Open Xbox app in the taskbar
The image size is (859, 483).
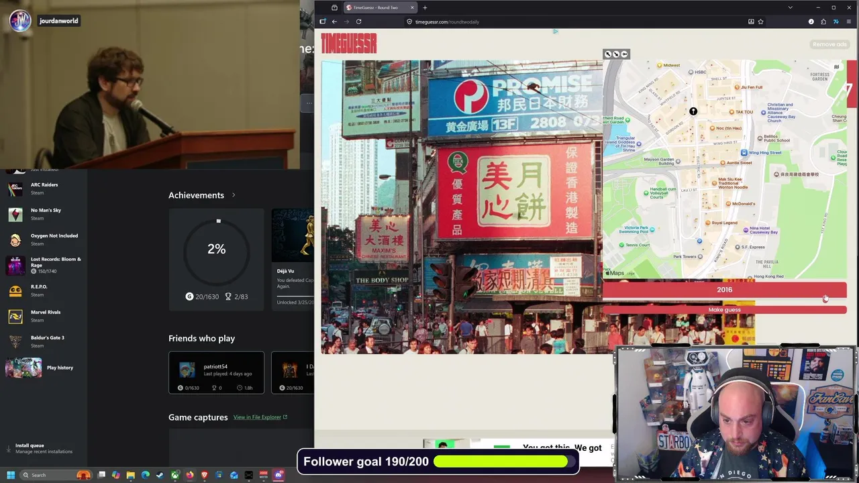point(175,475)
